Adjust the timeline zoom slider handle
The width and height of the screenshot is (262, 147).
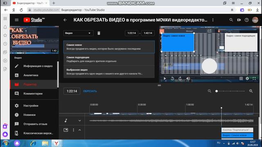(x=217, y=91)
